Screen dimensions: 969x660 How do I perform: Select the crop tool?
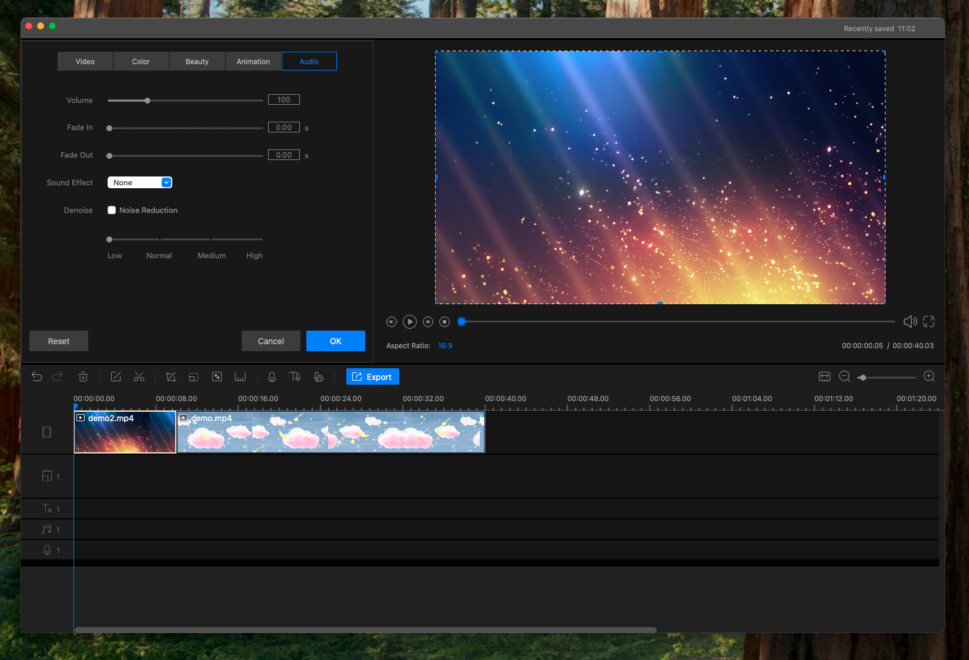171,376
